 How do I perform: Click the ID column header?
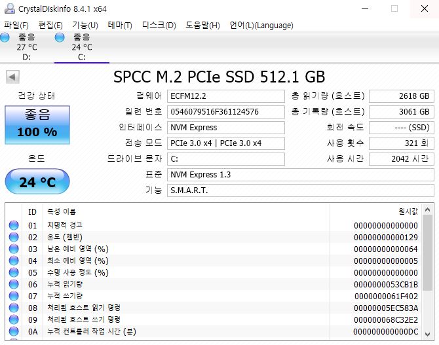click(x=33, y=212)
